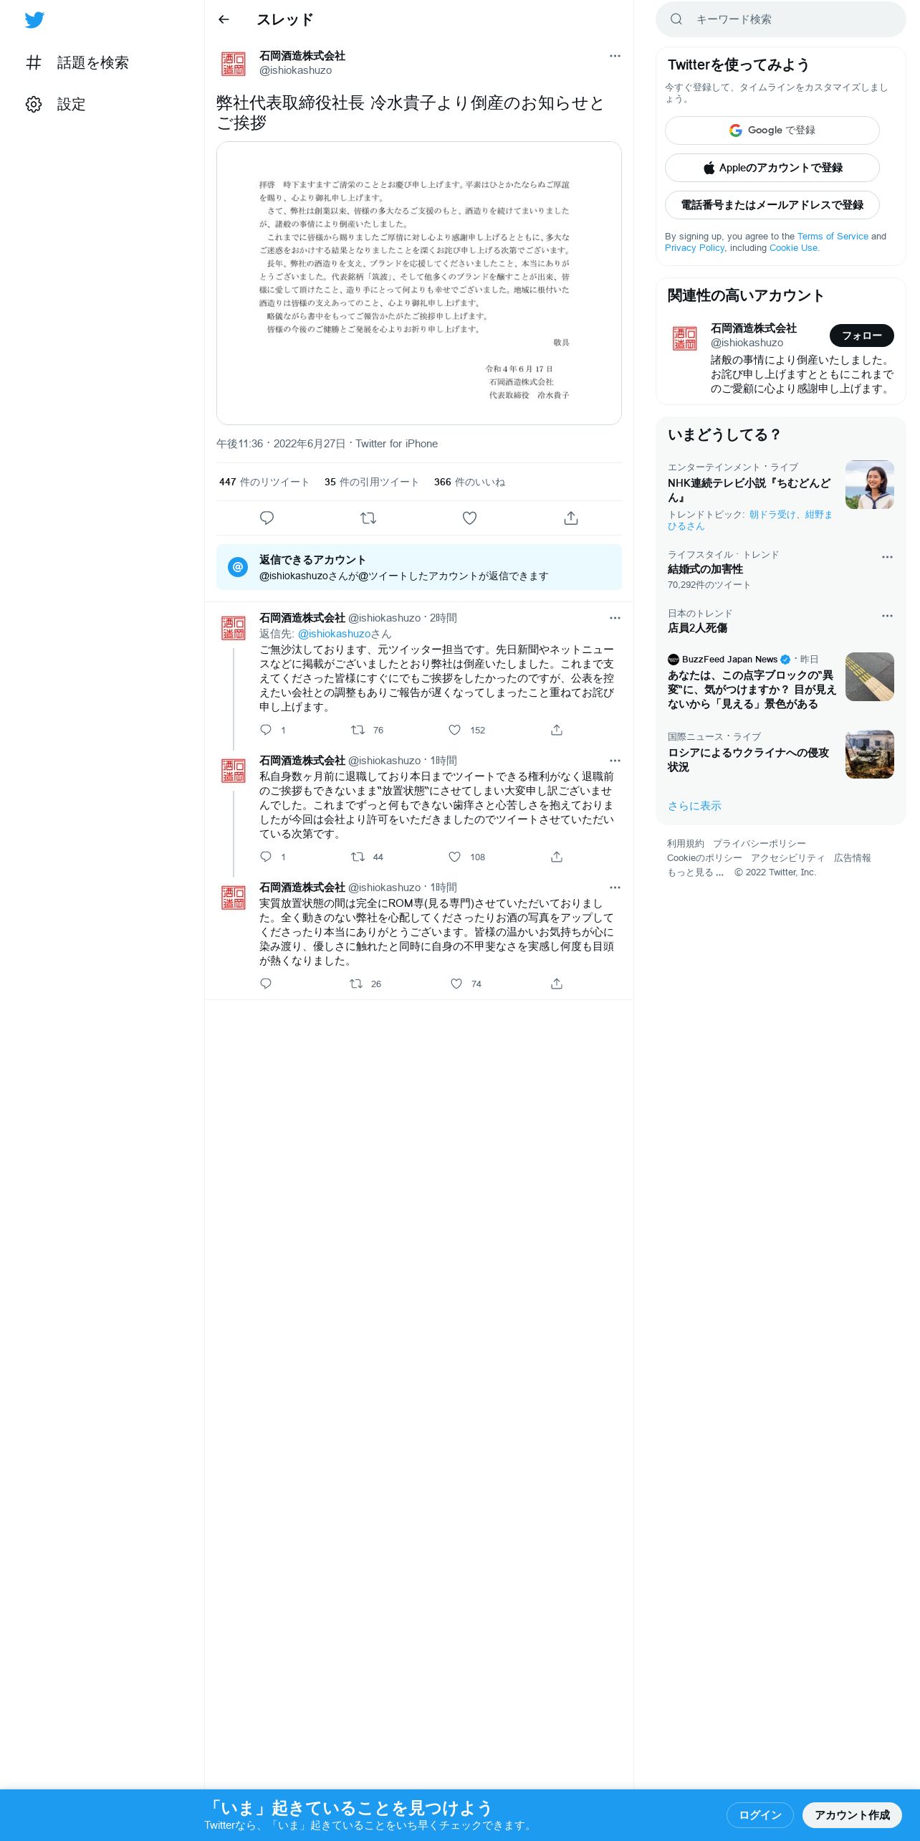920x1841 pixels.
Task: Go back with the arrow beside スレッド
Action: point(224,19)
